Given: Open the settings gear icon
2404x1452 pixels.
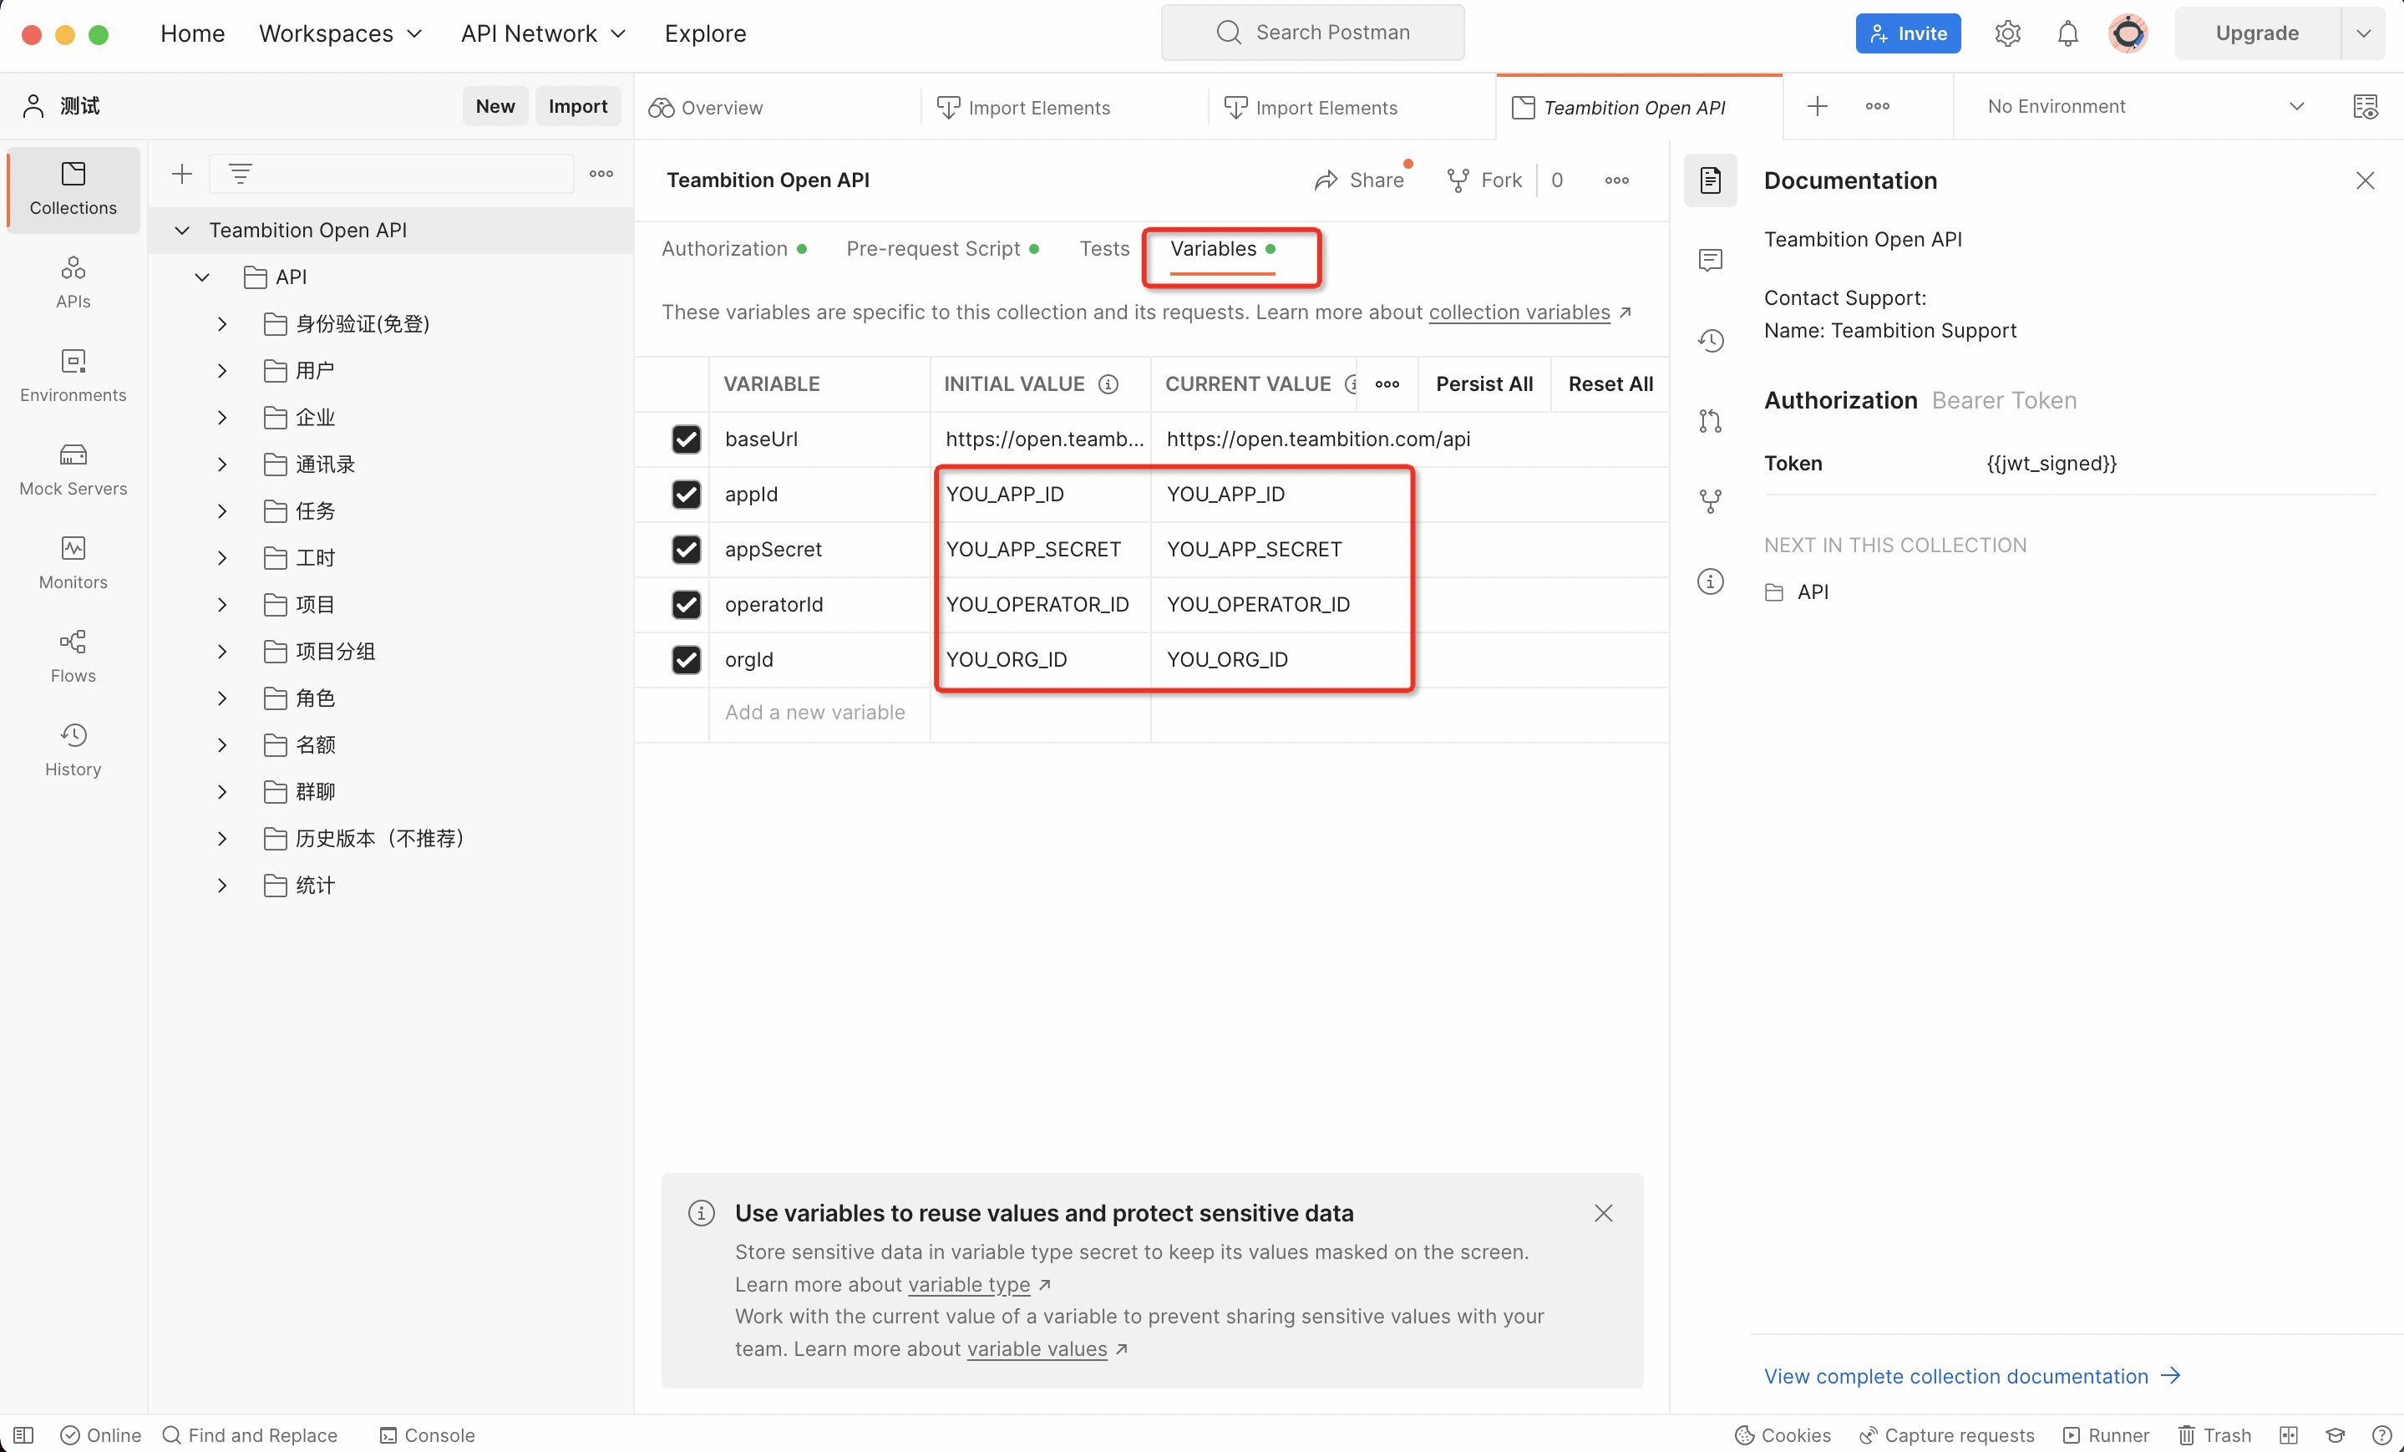Looking at the screenshot, I should coord(2007,33).
